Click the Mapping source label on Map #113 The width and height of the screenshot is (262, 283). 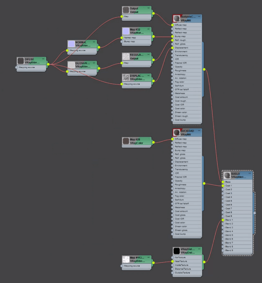coord(132,266)
